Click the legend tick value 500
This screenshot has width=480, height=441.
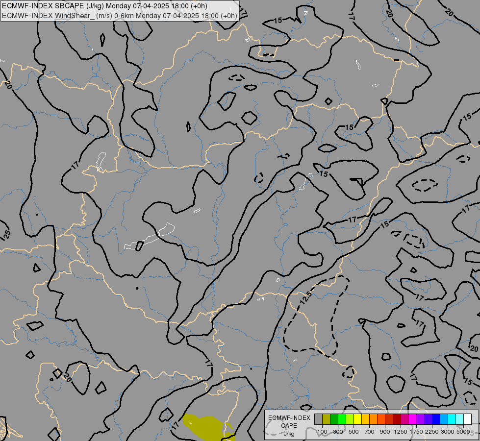point(354,432)
